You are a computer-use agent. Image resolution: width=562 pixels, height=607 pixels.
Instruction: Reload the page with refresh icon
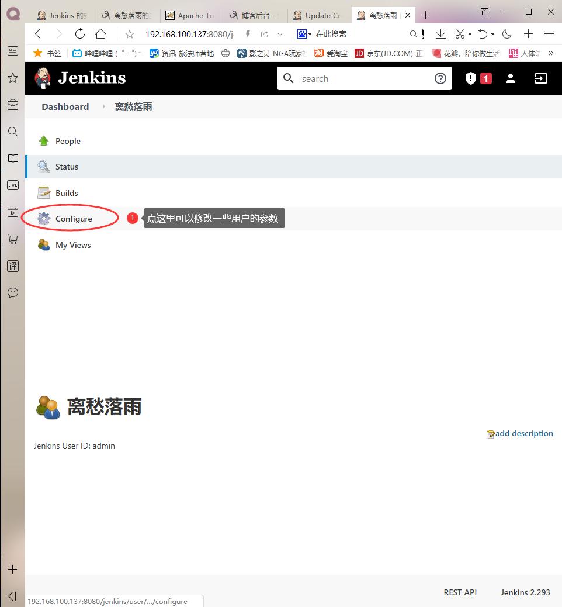pyautogui.click(x=80, y=34)
